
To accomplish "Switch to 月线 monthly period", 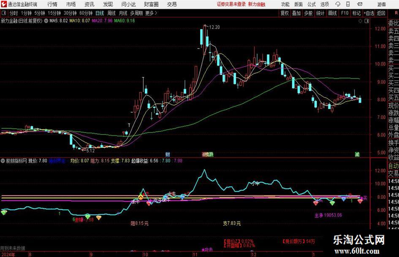I will [x=123, y=13].
